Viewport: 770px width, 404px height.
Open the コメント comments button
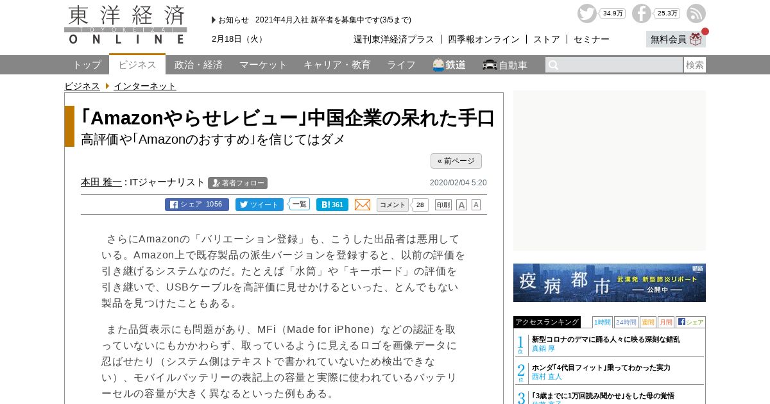393,205
